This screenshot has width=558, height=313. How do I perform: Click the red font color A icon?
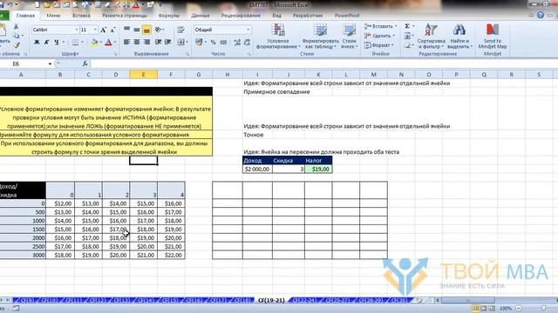(108, 43)
